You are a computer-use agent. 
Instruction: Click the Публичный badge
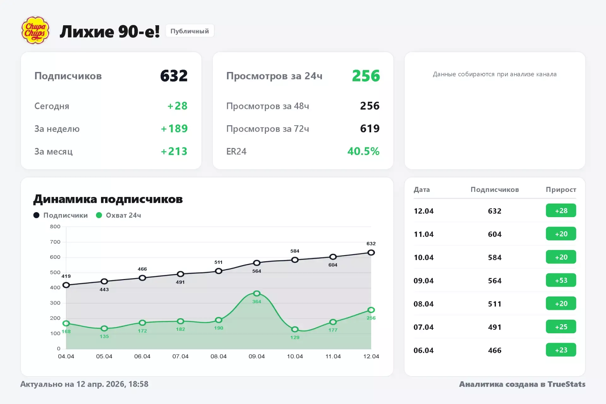tap(189, 31)
